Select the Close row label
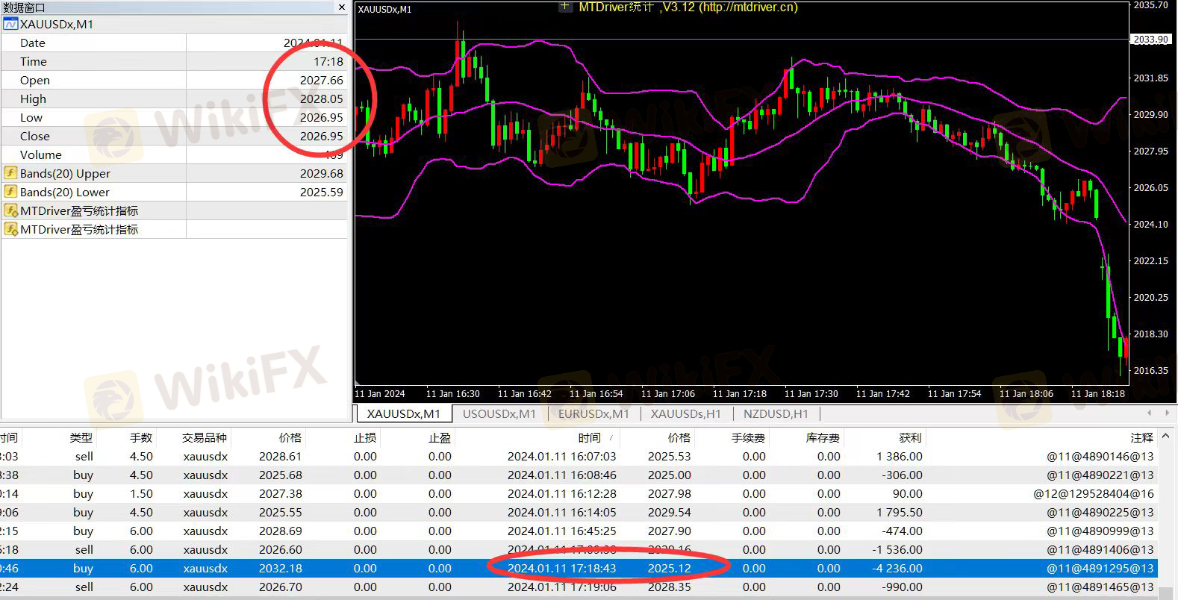 click(x=35, y=136)
